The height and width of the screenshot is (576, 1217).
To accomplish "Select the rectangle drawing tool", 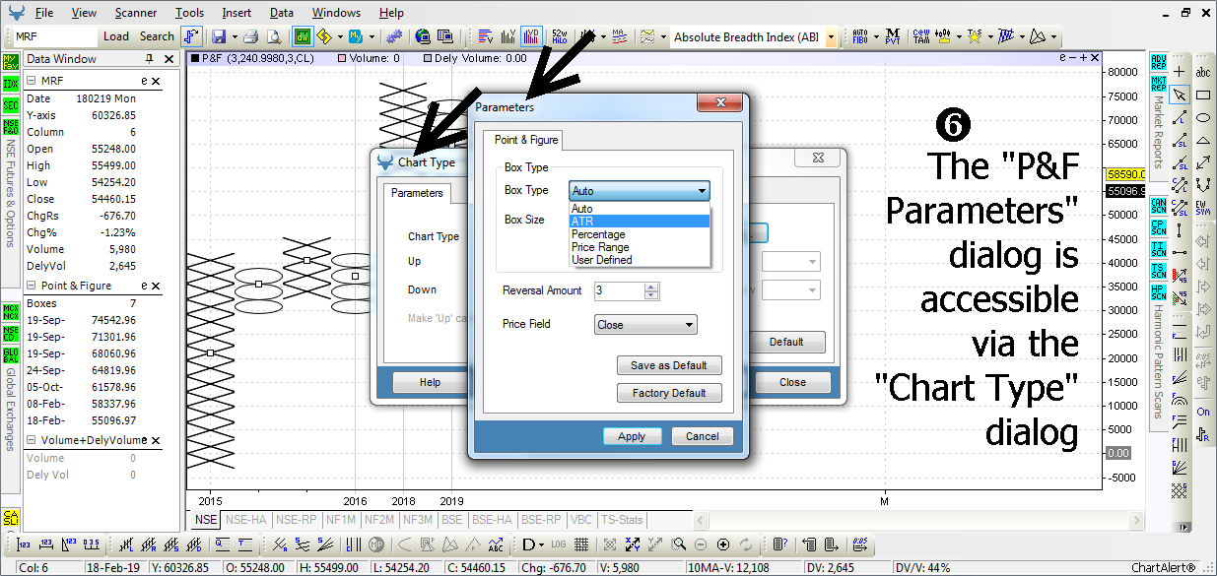I will pyautogui.click(x=1203, y=96).
